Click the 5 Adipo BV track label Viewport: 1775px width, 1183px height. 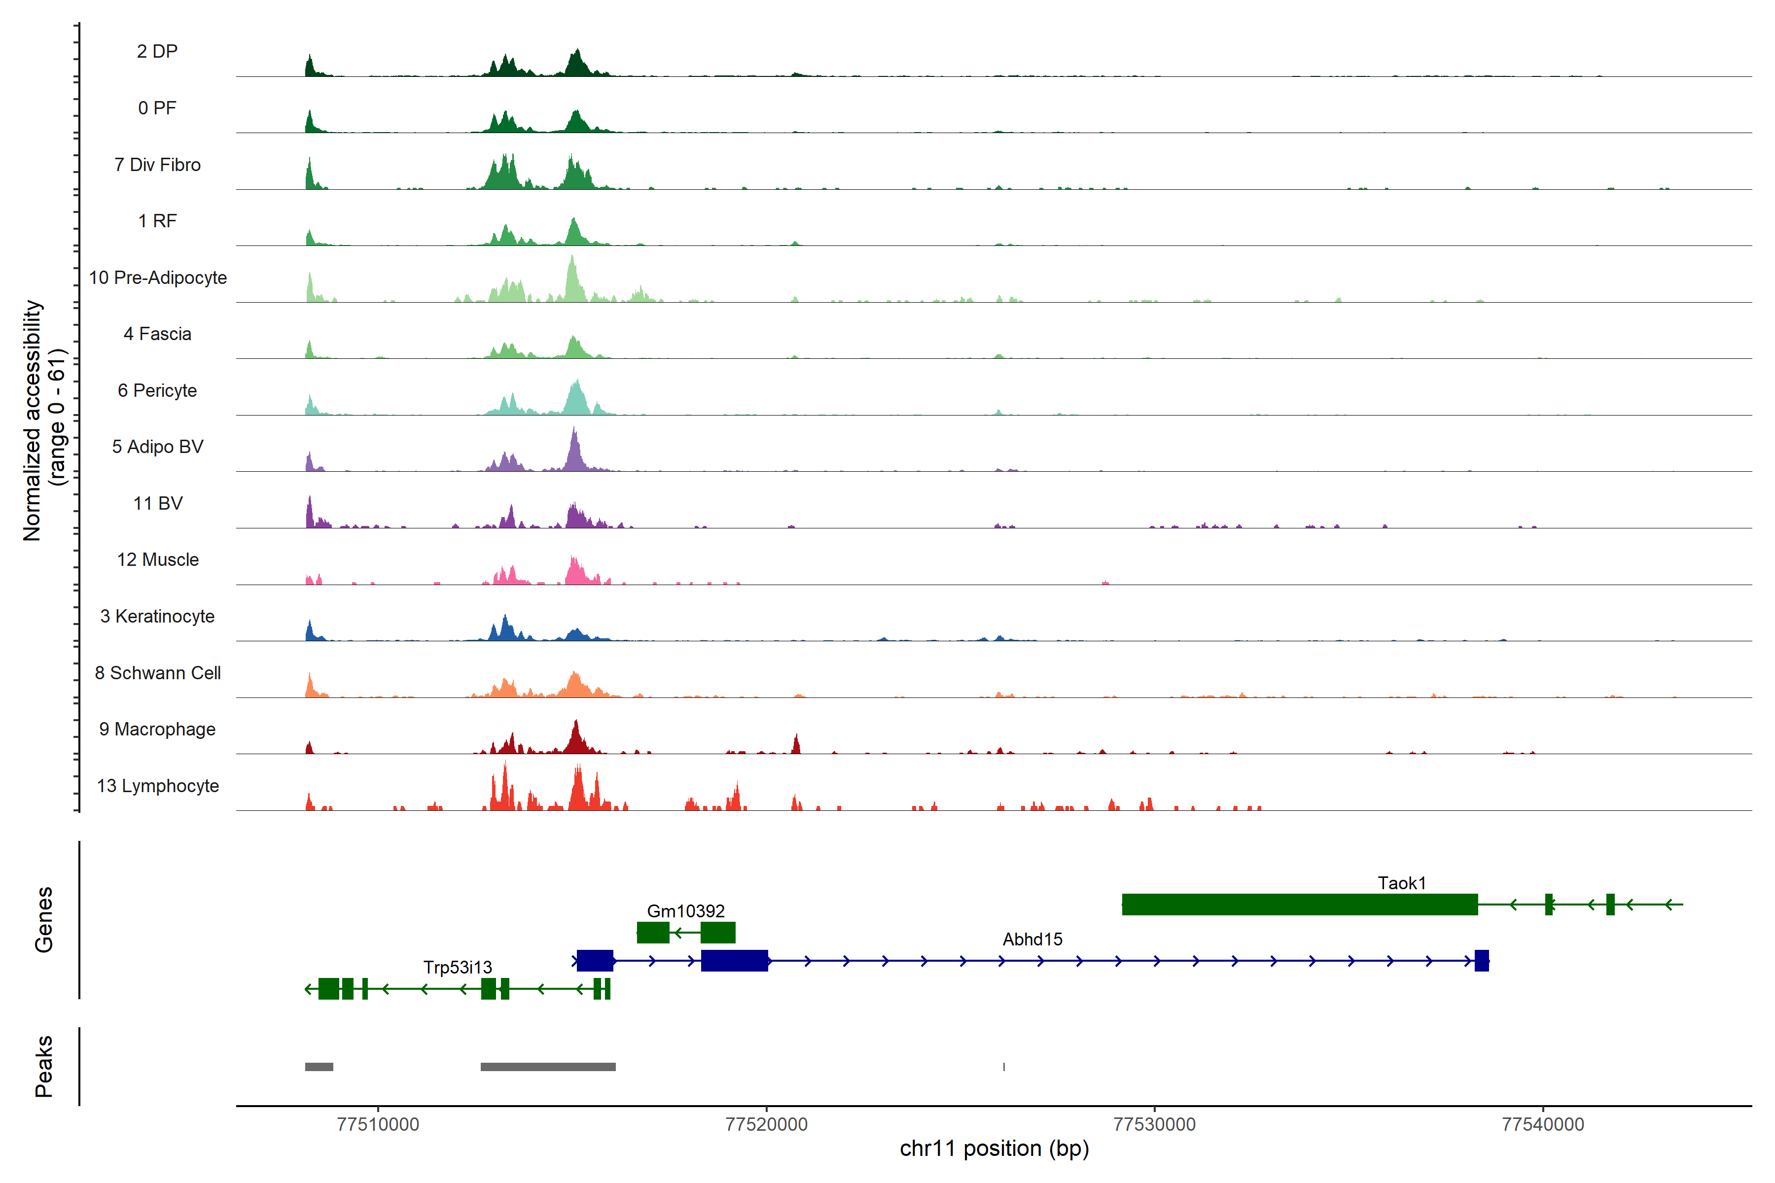(158, 447)
